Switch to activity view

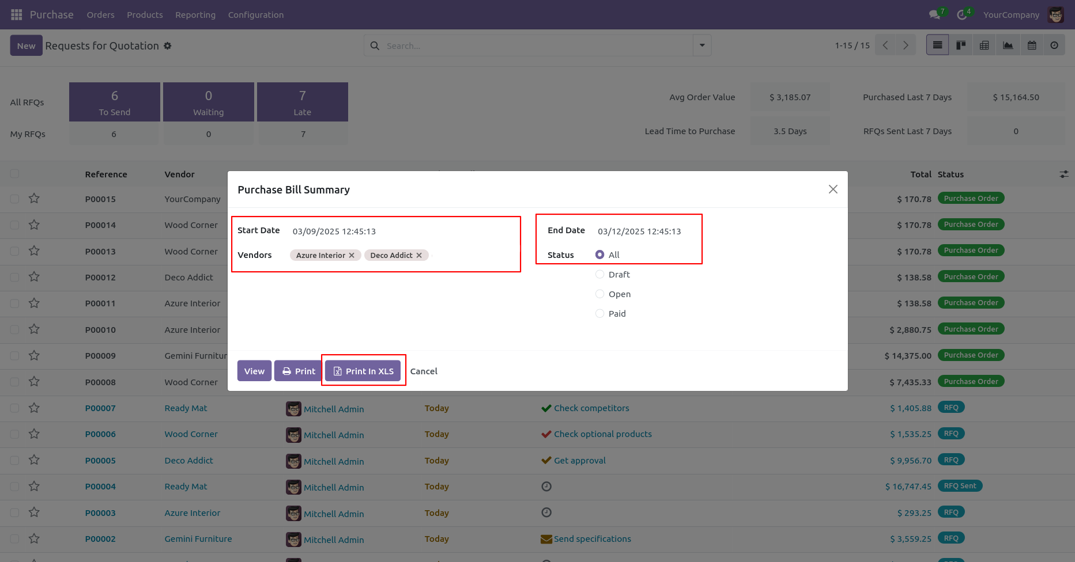(1054, 45)
